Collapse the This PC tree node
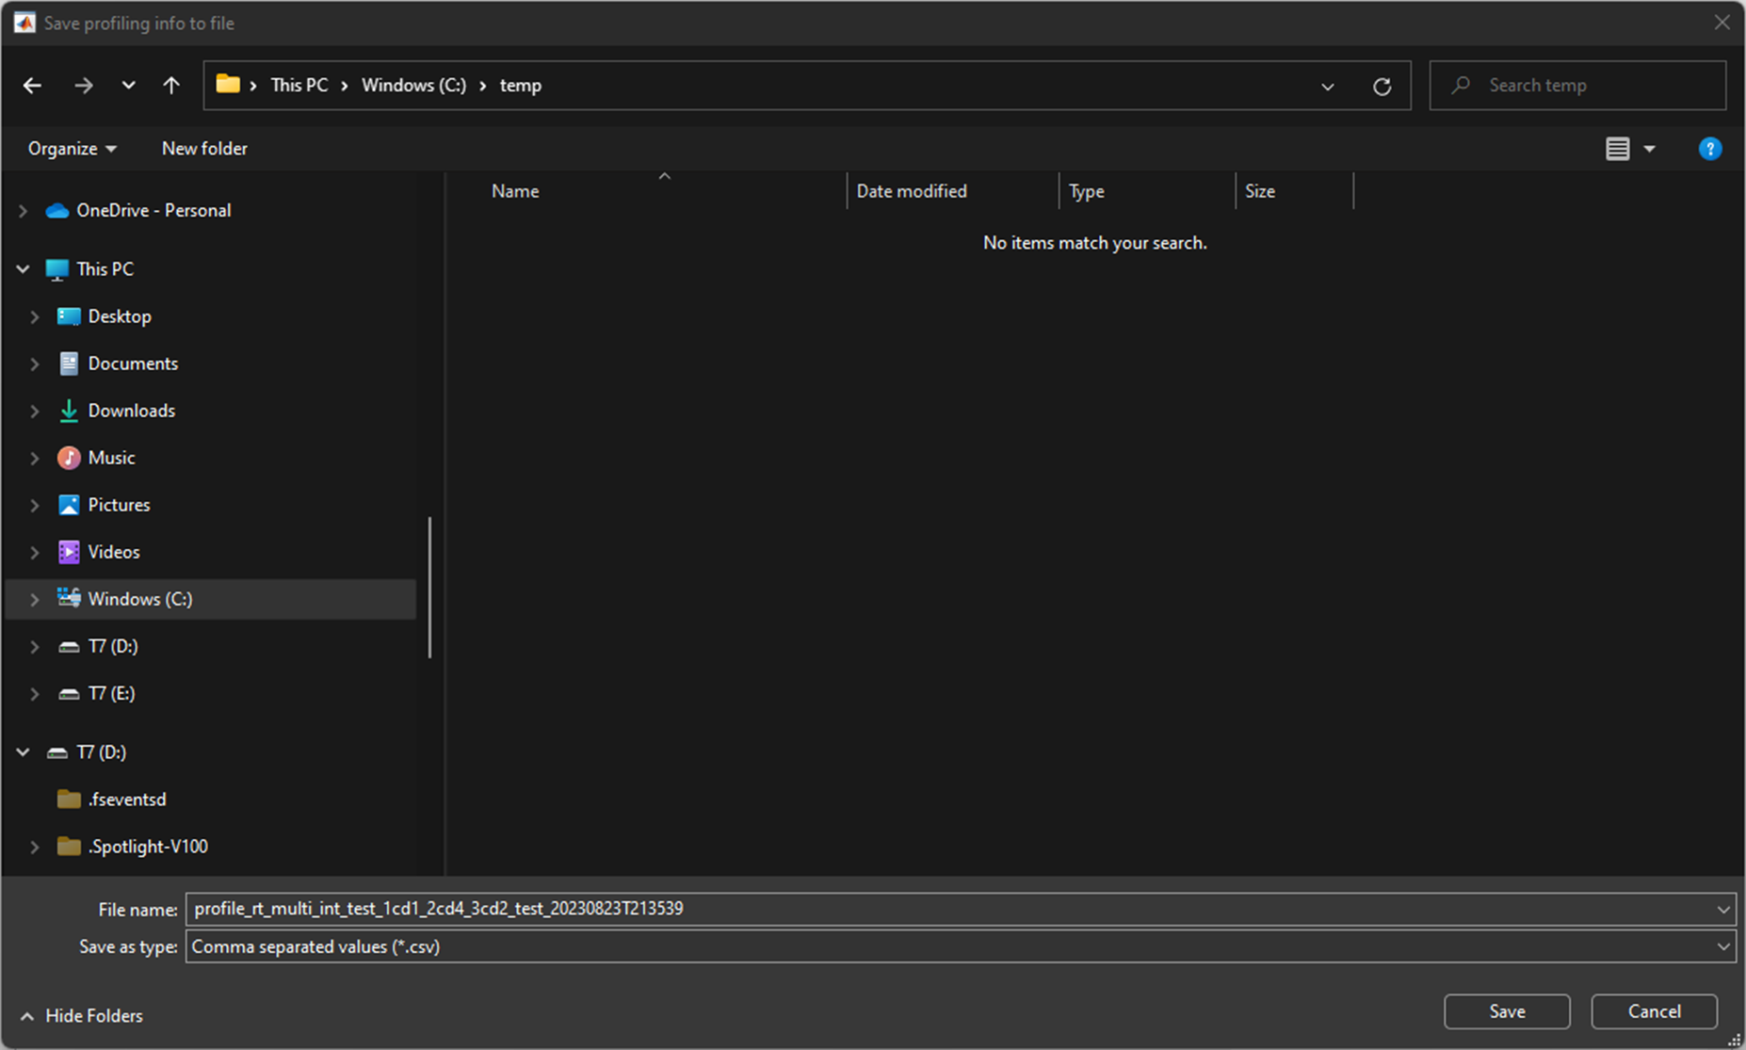Viewport: 1746px width, 1050px height. (24, 269)
